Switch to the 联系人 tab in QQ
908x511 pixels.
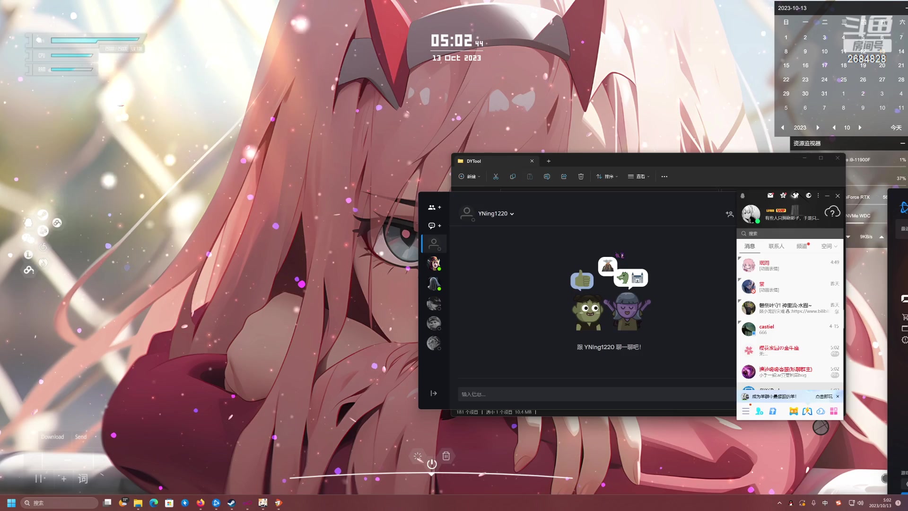[x=776, y=246]
